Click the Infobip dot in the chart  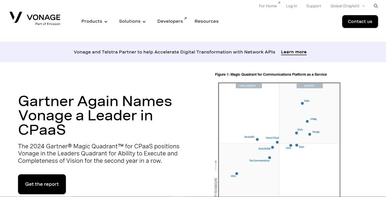pyautogui.click(x=307, y=121)
